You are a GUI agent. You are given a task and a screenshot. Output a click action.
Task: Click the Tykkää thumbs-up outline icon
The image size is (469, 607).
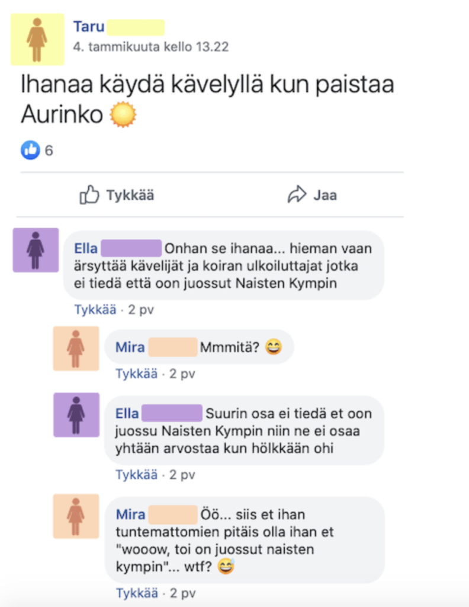(89, 194)
